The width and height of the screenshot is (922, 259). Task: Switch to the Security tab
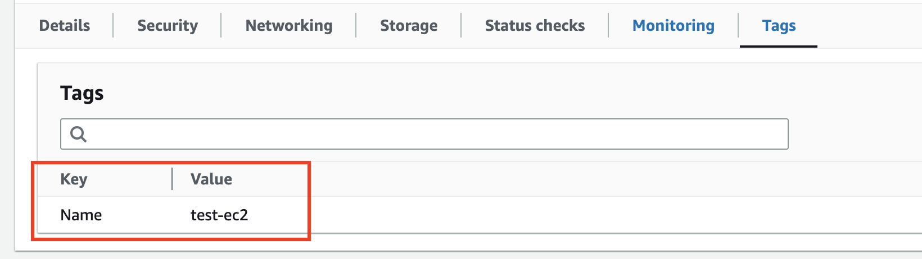168,26
